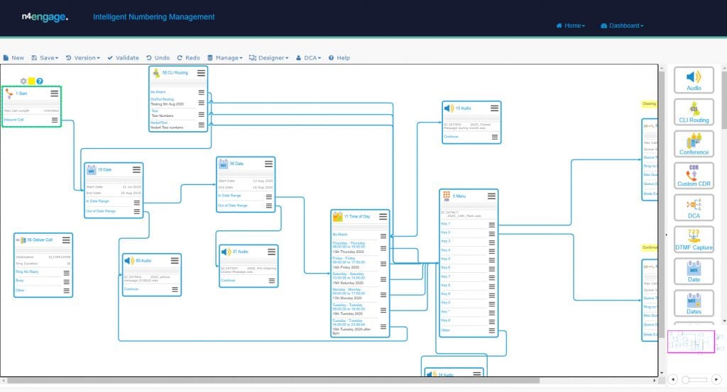The height and width of the screenshot is (392, 727).
Task: Choose the Dates node in palette
Action: pos(694,303)
